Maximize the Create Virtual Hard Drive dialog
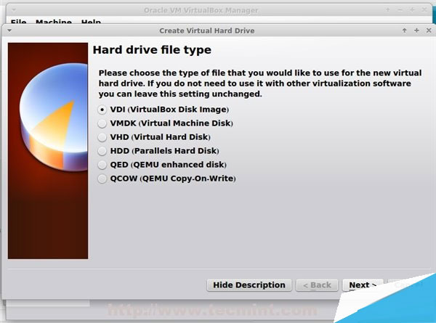The height and width of the screenshot is (323, 436). 416,30
